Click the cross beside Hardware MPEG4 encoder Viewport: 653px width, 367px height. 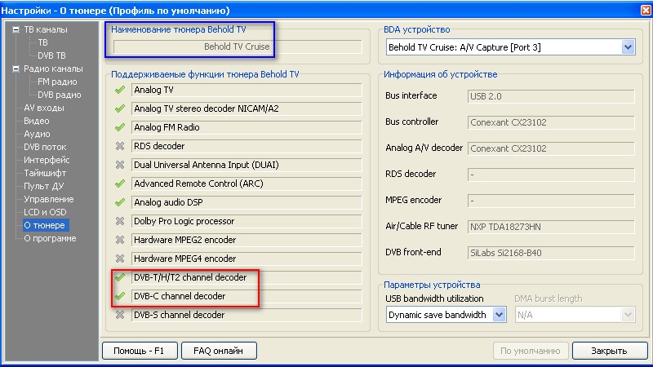[x=120, y=259]
